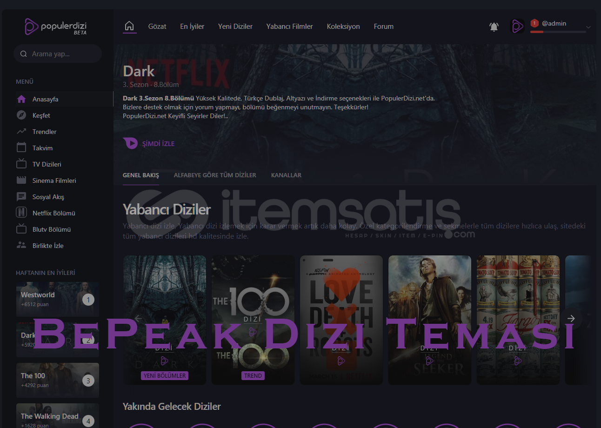Viewport: 601px width, 428px height.
Task: Switch to KANALLAR tab
Action: point(286,175)
